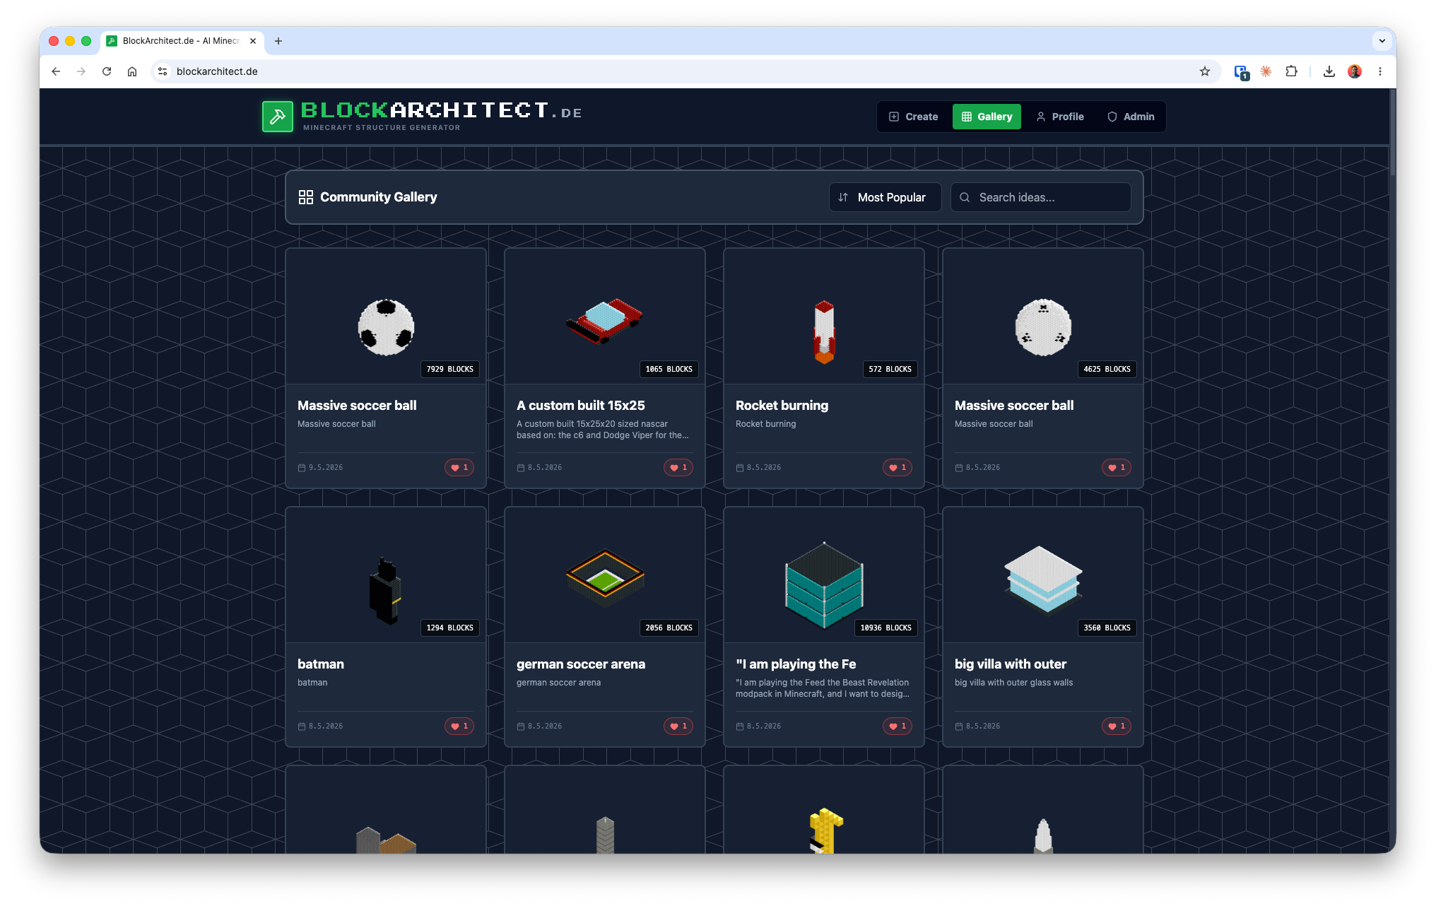1436x906 pixels.
Task: Click the blue extension icon with badge
Action: 1241,72
